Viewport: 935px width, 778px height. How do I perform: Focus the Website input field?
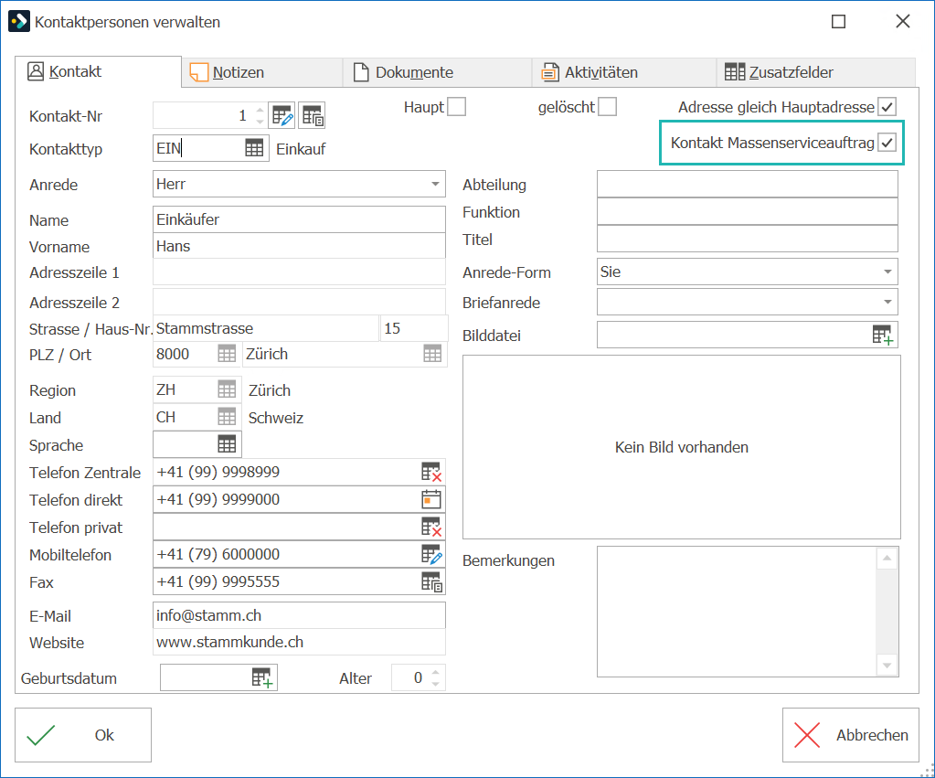click(x=300, y=642)
